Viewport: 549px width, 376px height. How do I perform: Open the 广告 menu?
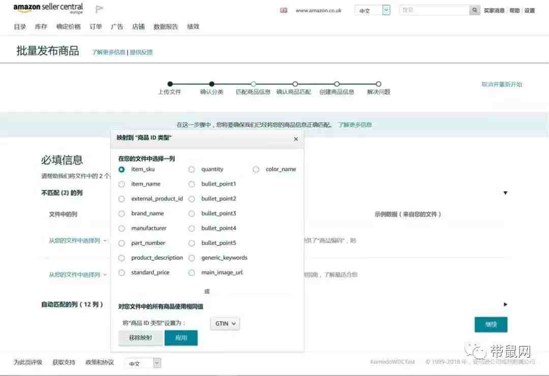pyautogui.click(x=117, y=26)
